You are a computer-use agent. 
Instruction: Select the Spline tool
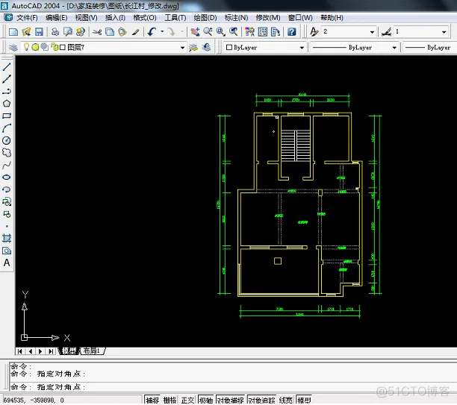[7, 165]
